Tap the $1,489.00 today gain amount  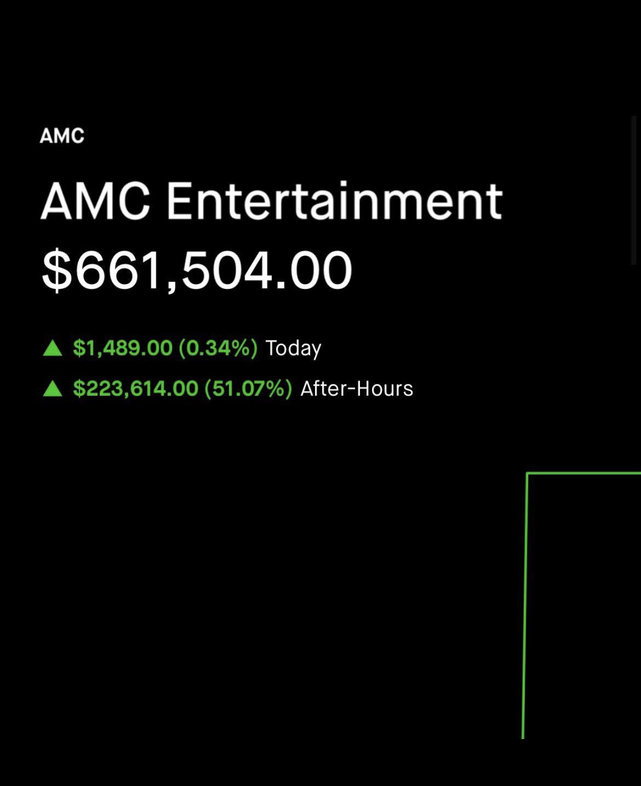122,348
